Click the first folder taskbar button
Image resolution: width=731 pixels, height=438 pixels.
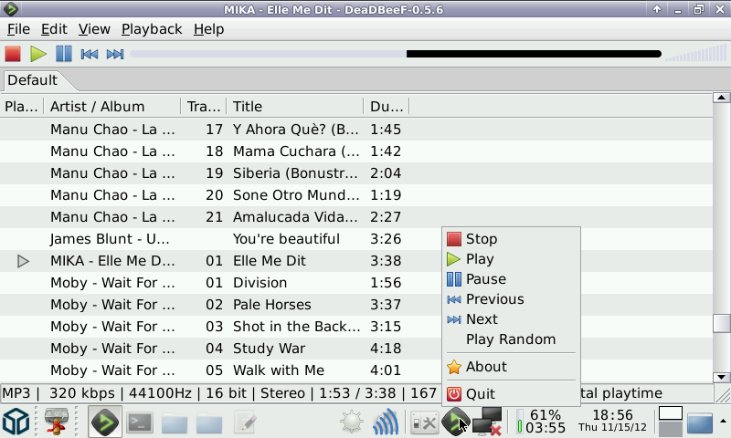click(175, 422)
